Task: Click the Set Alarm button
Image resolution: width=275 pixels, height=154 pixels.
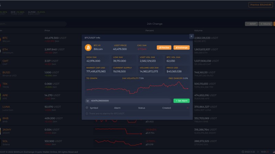Action: pos(181,101)
